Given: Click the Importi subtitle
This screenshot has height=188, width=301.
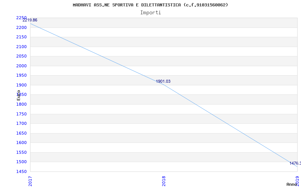Looking at the screenshot, I should [150, 13].
